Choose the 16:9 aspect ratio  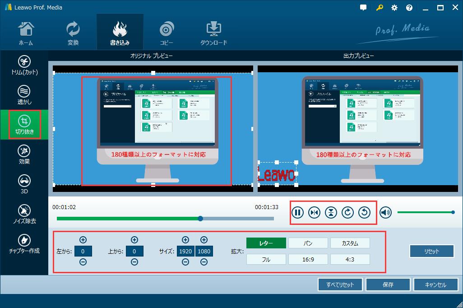point(308,260)
